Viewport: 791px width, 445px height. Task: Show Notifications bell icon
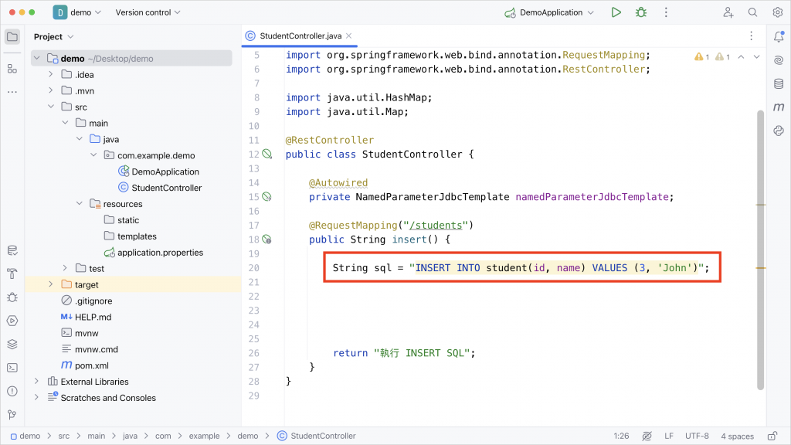pos(779,36)
